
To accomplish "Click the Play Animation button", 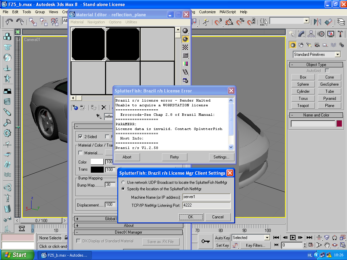I will 292,238.
